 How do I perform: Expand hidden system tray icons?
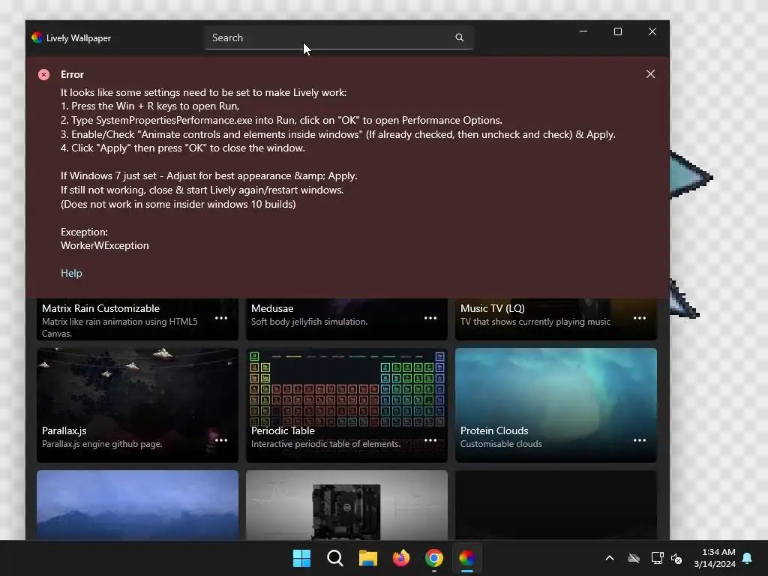(x=610, y=558)
